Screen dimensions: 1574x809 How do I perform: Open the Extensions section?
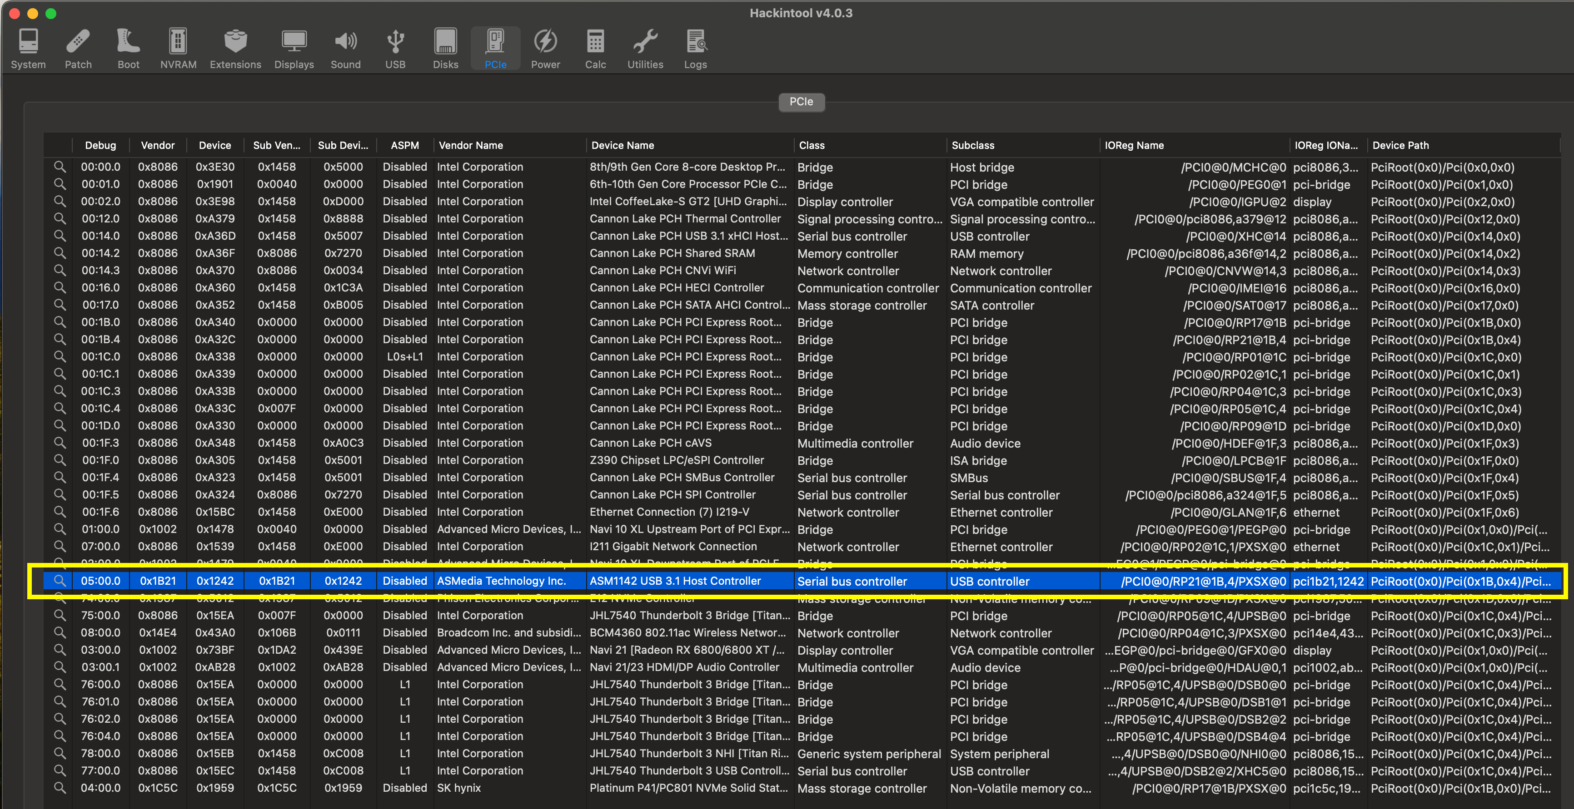point(235,49)
